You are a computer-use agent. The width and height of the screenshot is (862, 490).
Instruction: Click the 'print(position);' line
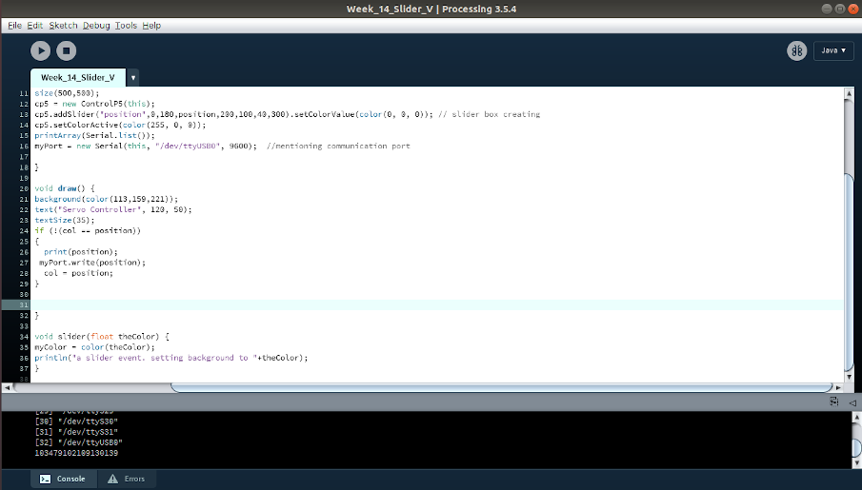[x=80, y=252]
